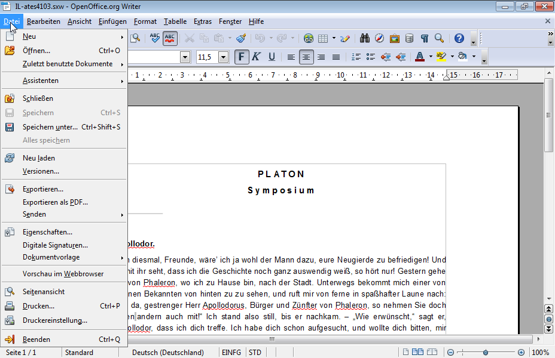
Task: Expand the Insert Table dropdown arrow
Action: pos(334,38)
